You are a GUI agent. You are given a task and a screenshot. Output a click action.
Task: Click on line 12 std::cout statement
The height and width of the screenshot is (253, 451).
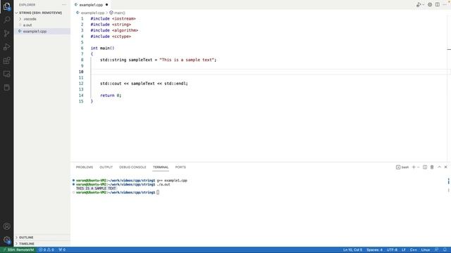point(144,84)
